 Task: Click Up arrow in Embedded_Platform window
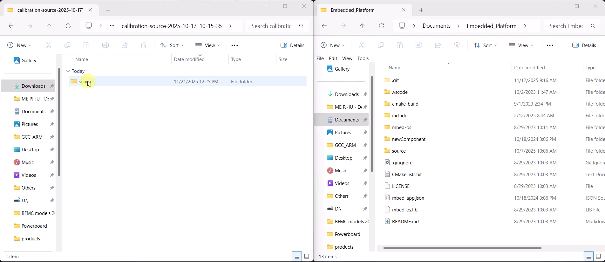pyautogui.click(x=362, y=26)
